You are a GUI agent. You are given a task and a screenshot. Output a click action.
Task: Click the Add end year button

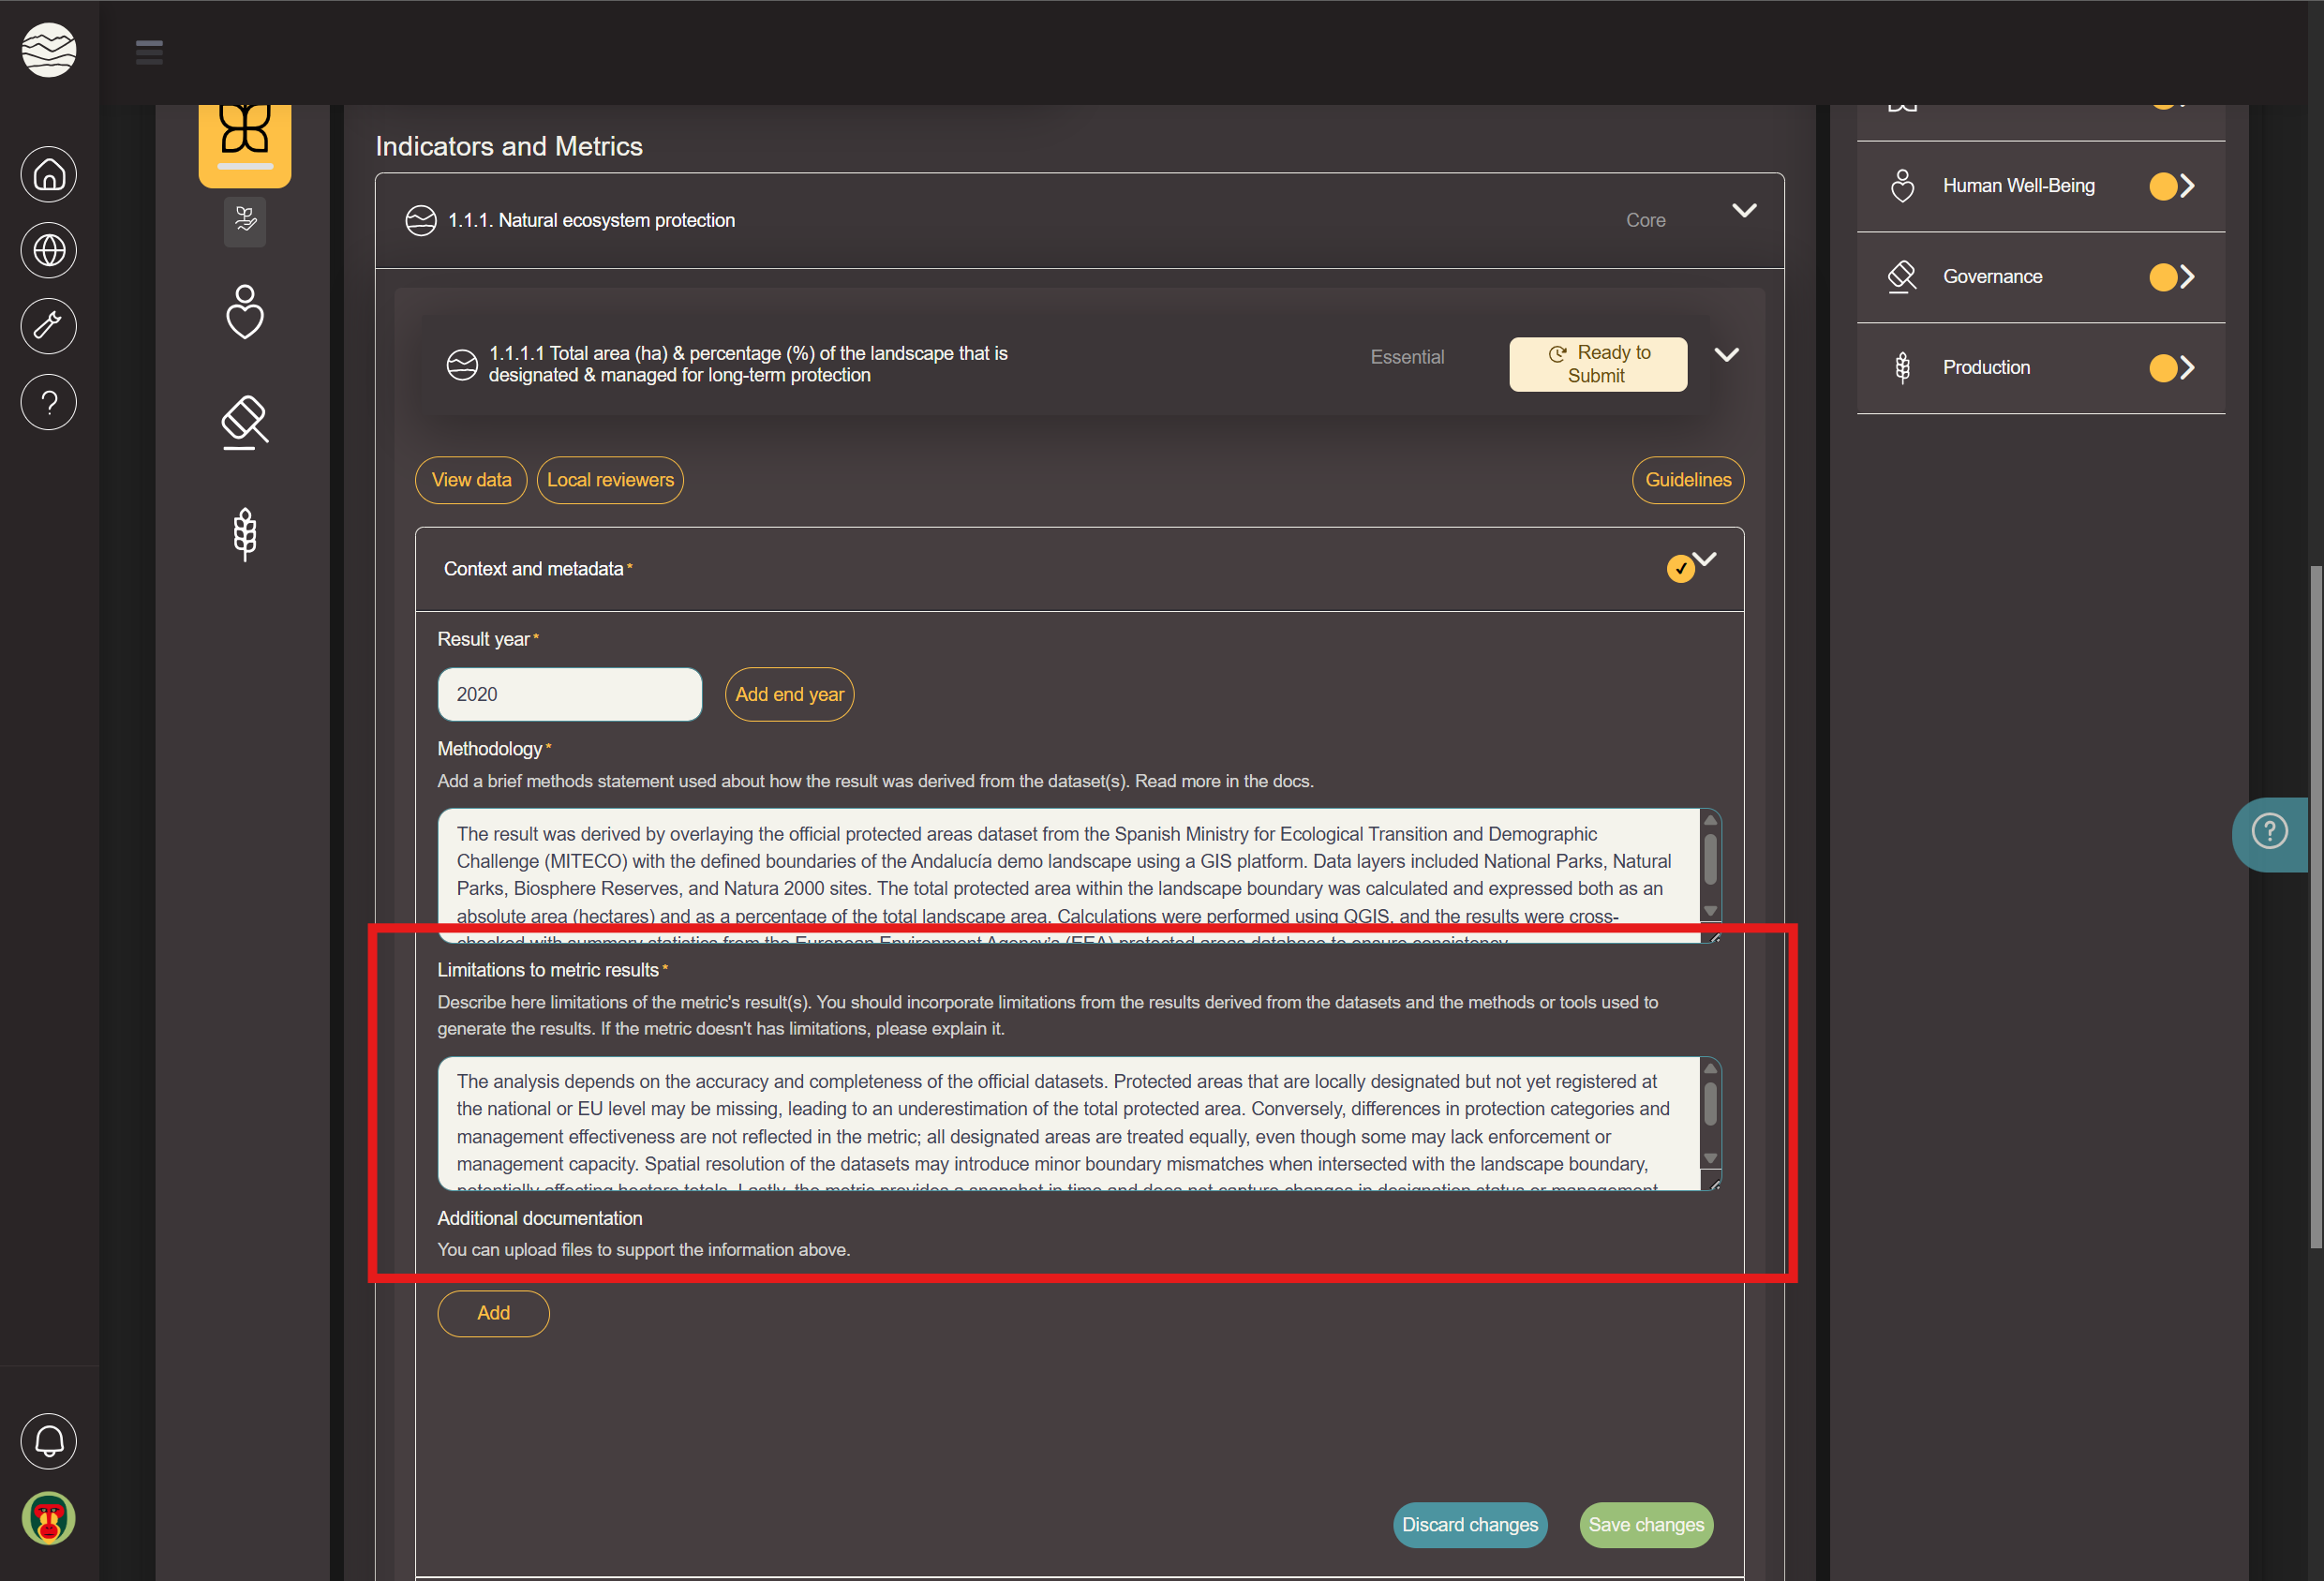789,694
